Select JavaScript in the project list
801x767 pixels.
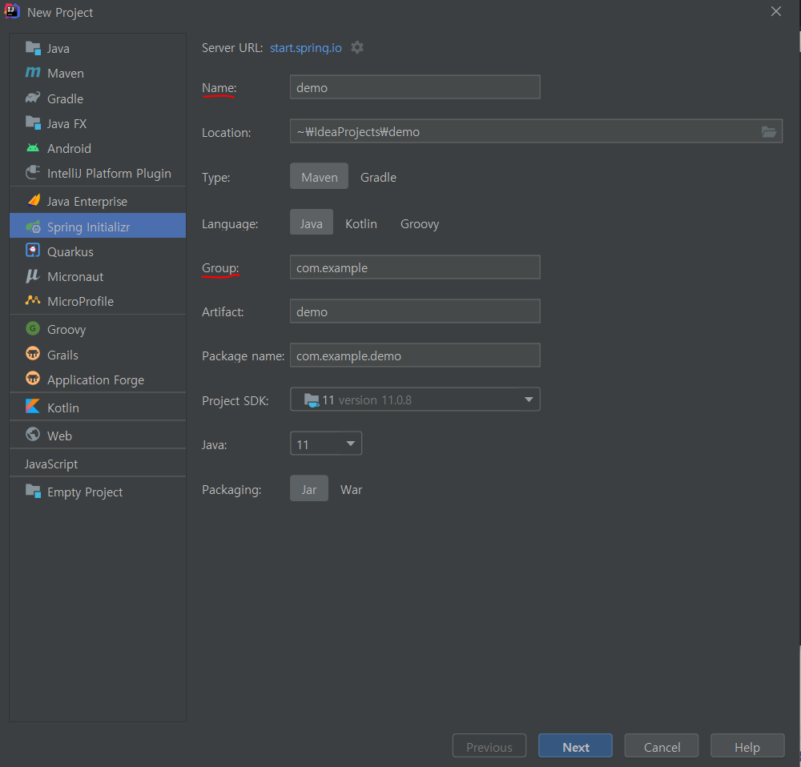coord(98,464)
